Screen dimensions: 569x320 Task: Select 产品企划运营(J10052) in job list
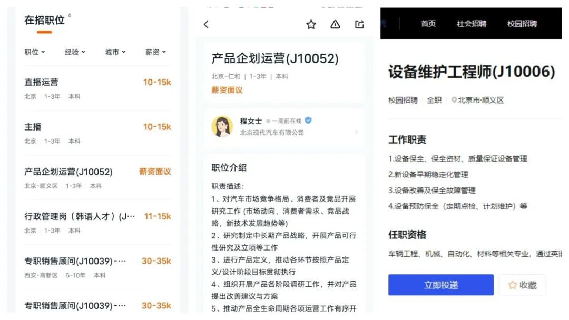pyautogui.click(x=97, y=177)
